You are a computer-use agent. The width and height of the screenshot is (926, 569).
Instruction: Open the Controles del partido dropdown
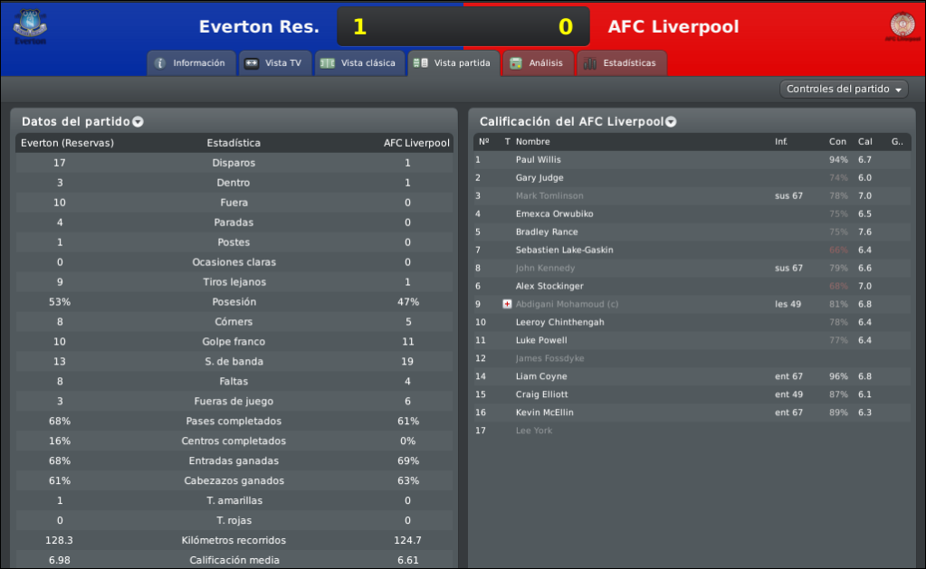[x=844, y=90]
